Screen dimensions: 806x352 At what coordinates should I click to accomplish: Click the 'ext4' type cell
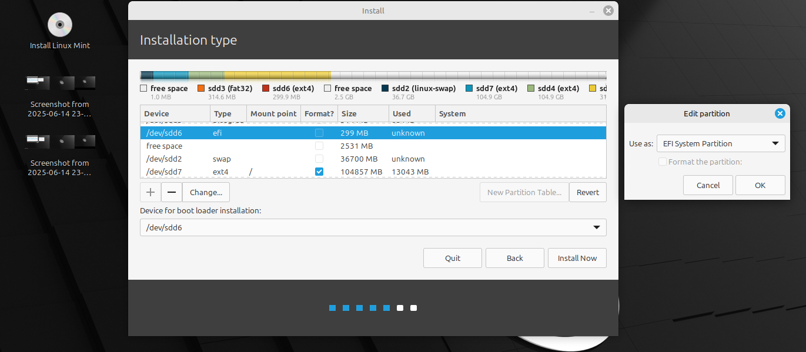pos(220,172)
